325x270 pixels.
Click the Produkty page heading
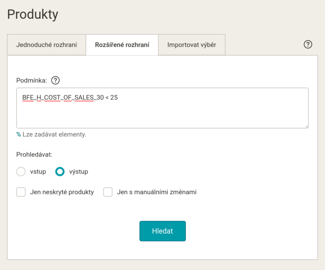click(x=32, y=15)
